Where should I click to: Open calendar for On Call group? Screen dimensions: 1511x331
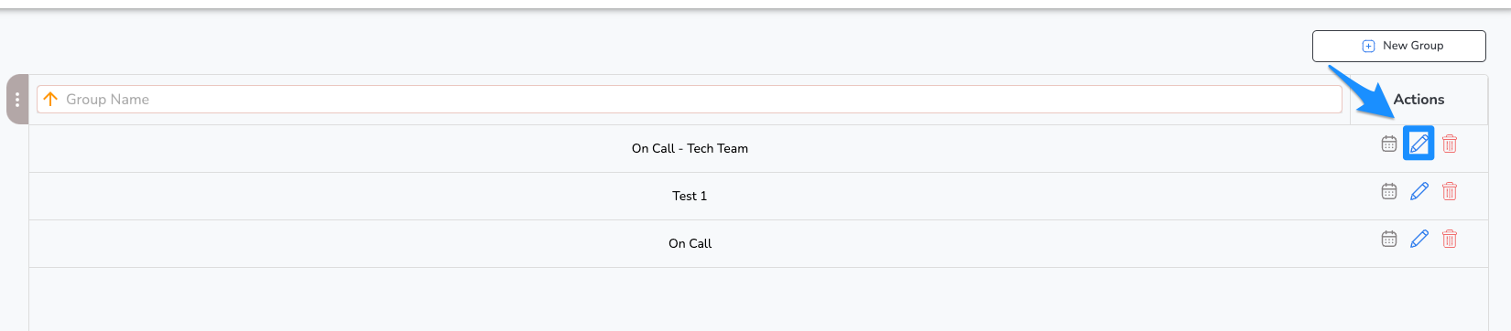pos(1389,239)
